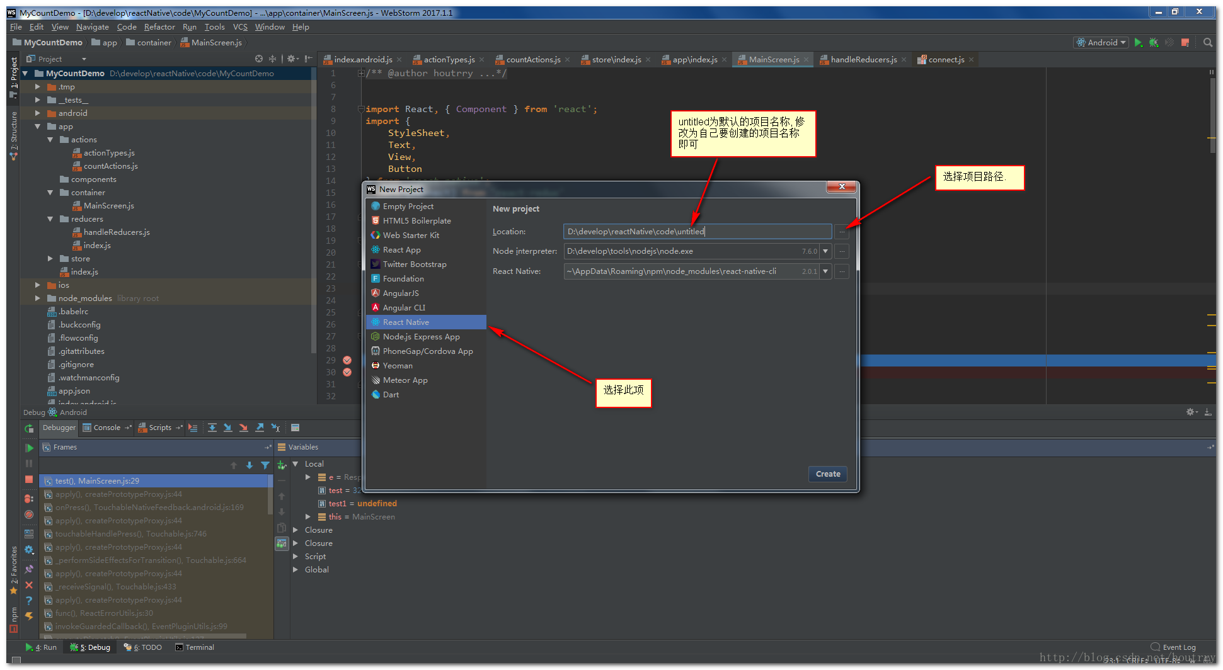Stop the running process from the main toolbar
Image resolution: width=1223 pixels, height=670 pixels.
[1185, 42]
